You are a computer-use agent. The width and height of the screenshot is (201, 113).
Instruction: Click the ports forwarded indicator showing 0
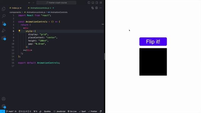coord(35,111)
